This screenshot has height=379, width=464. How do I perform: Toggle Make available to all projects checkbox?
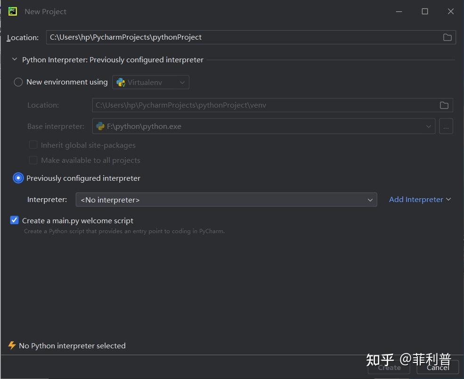click(x=33, y=160)
